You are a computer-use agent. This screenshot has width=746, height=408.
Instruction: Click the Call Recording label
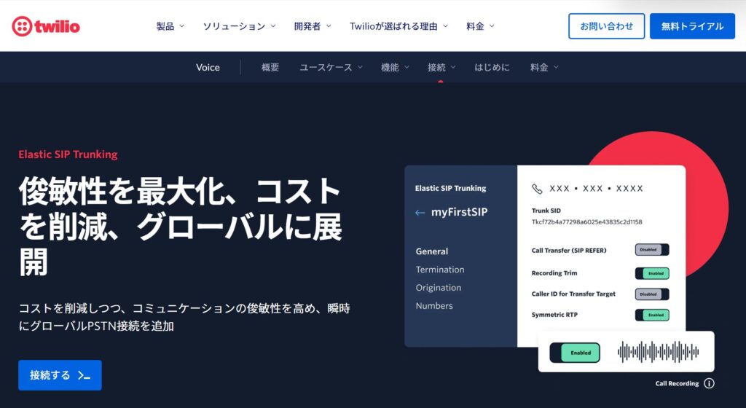pyautogui.click(x=677, y=383)
